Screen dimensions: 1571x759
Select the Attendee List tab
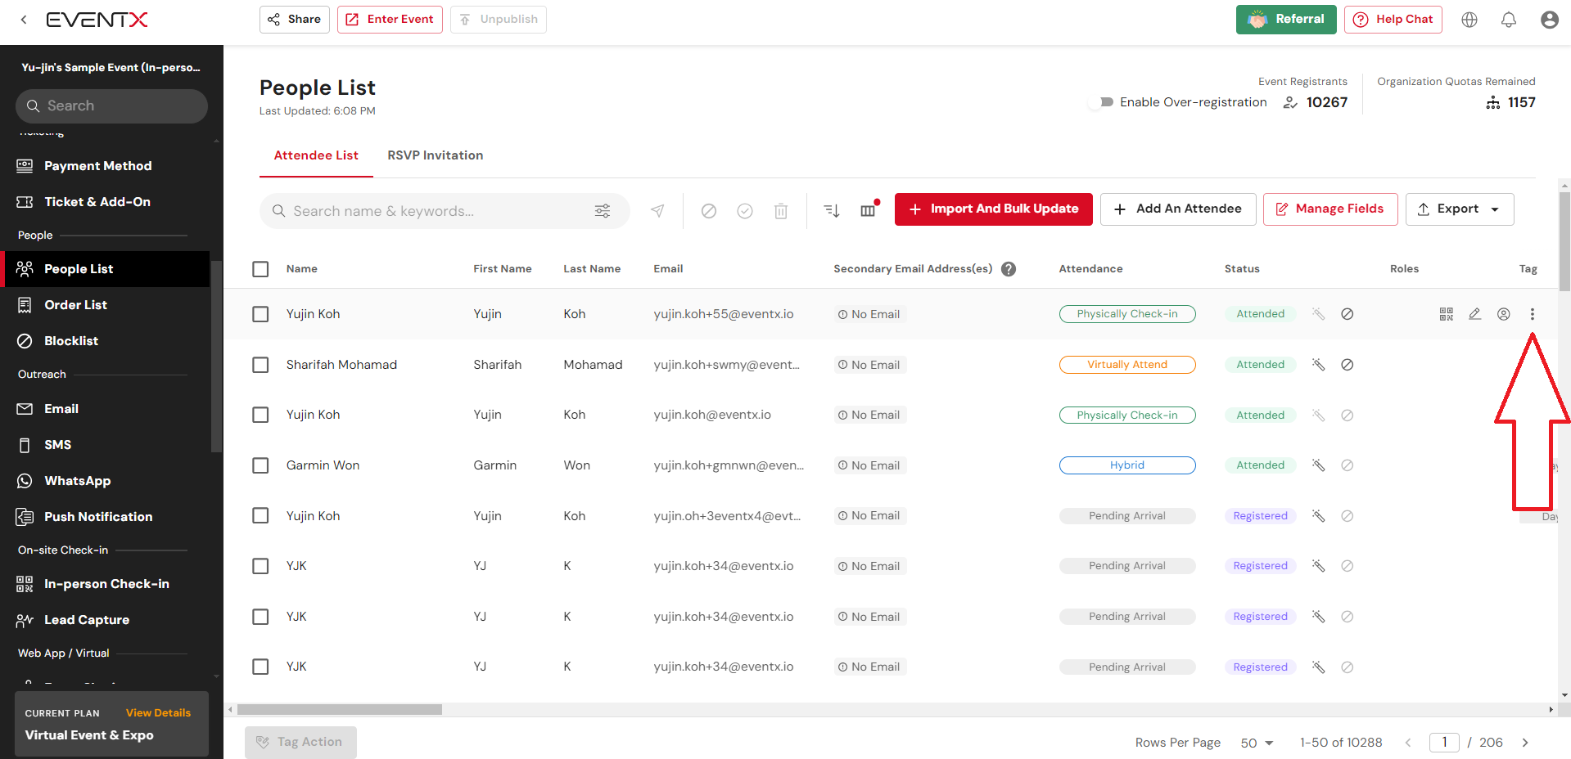tap(316, 155)
